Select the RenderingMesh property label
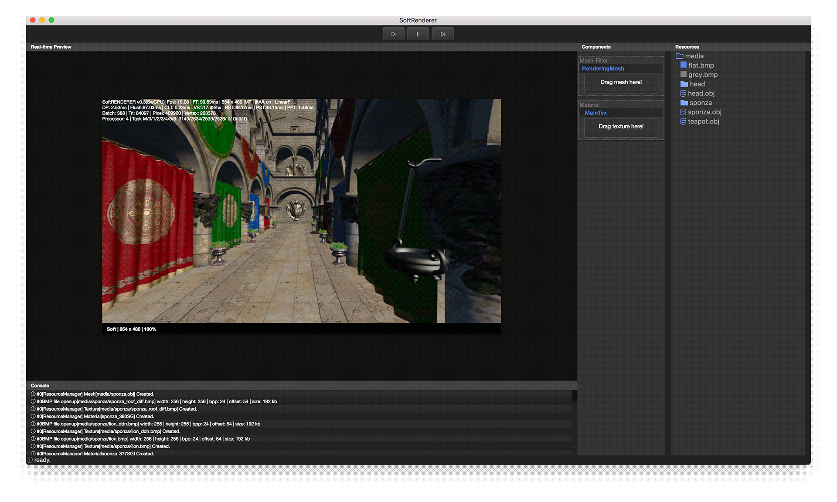 [x=602, y=69]
